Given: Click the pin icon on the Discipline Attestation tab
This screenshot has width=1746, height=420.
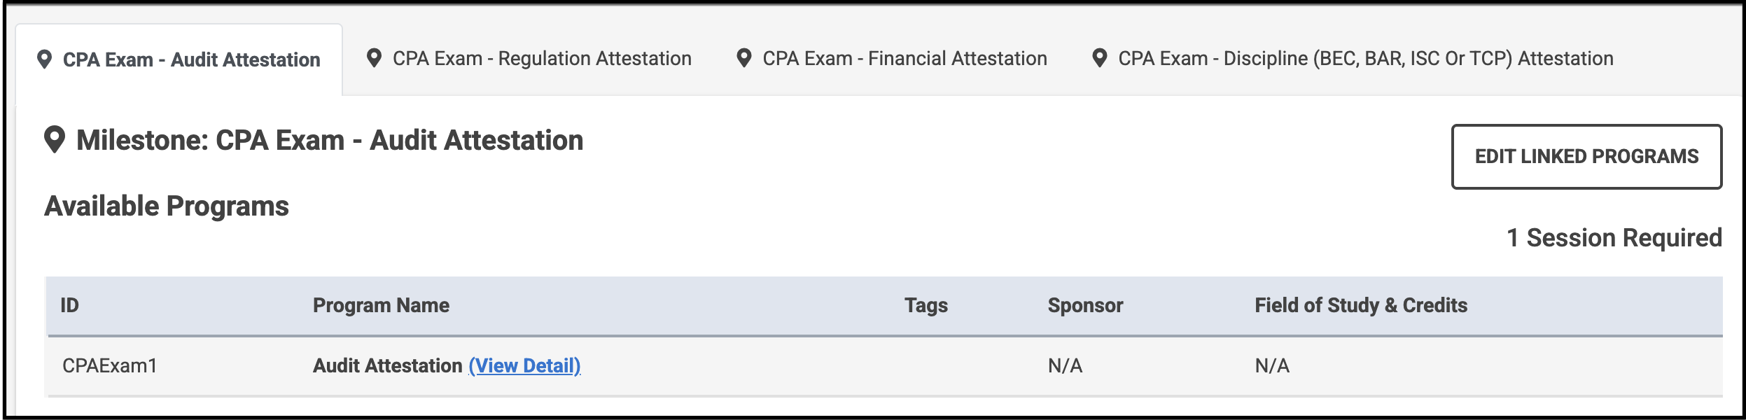Looking at the screenshot, I should point(1099,58).
